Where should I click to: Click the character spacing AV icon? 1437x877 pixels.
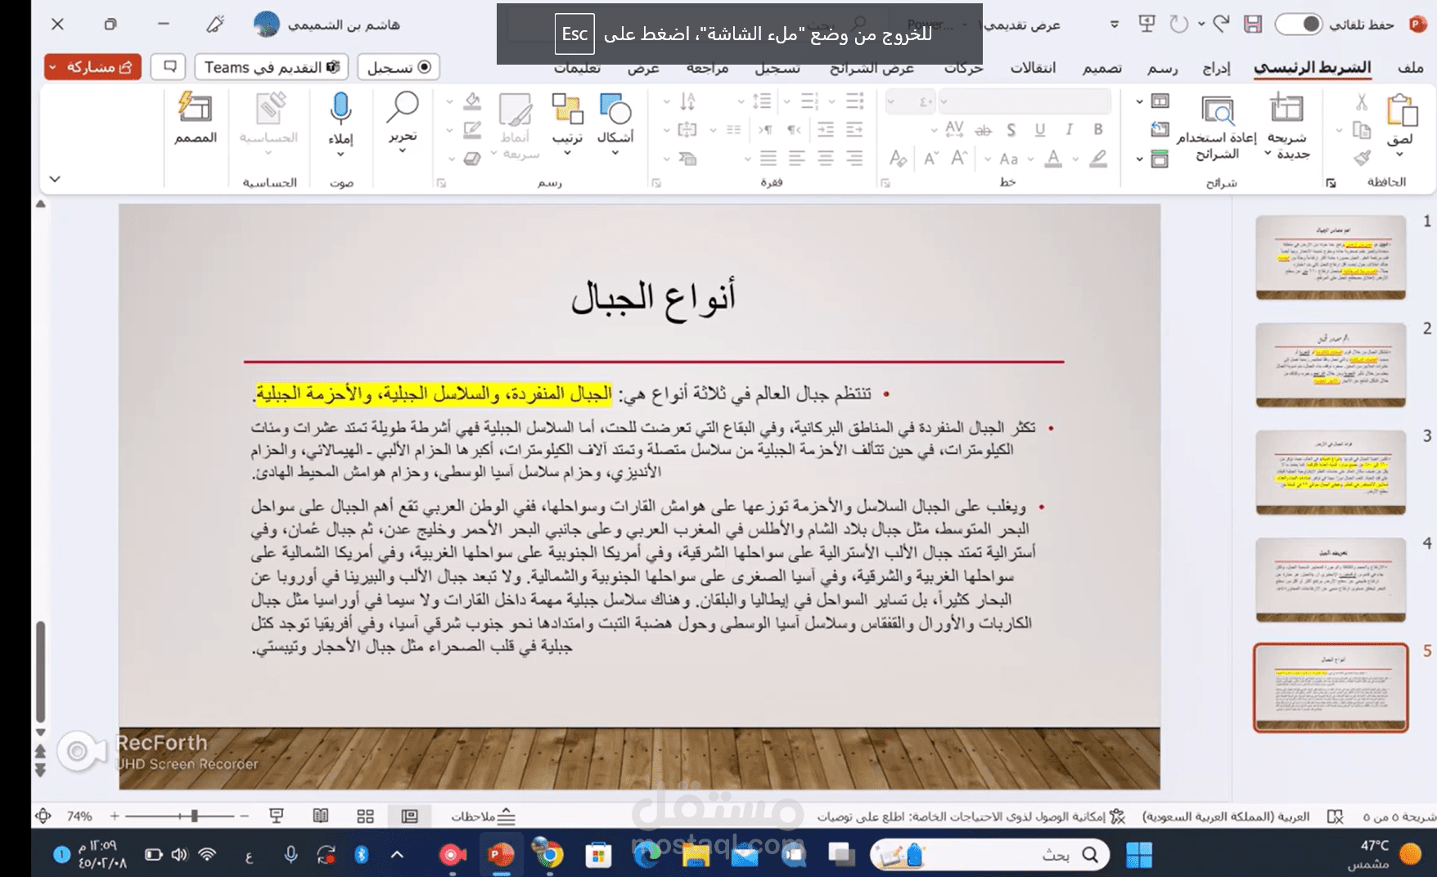(x=954, y=129)
